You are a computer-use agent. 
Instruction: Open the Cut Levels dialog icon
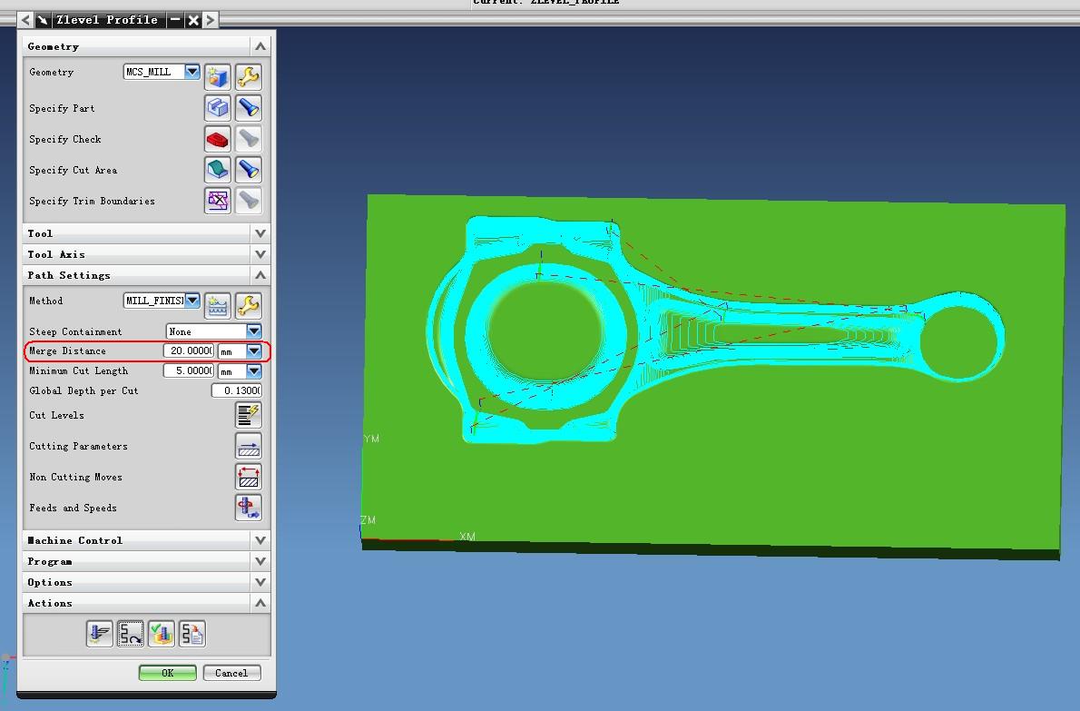248,415
